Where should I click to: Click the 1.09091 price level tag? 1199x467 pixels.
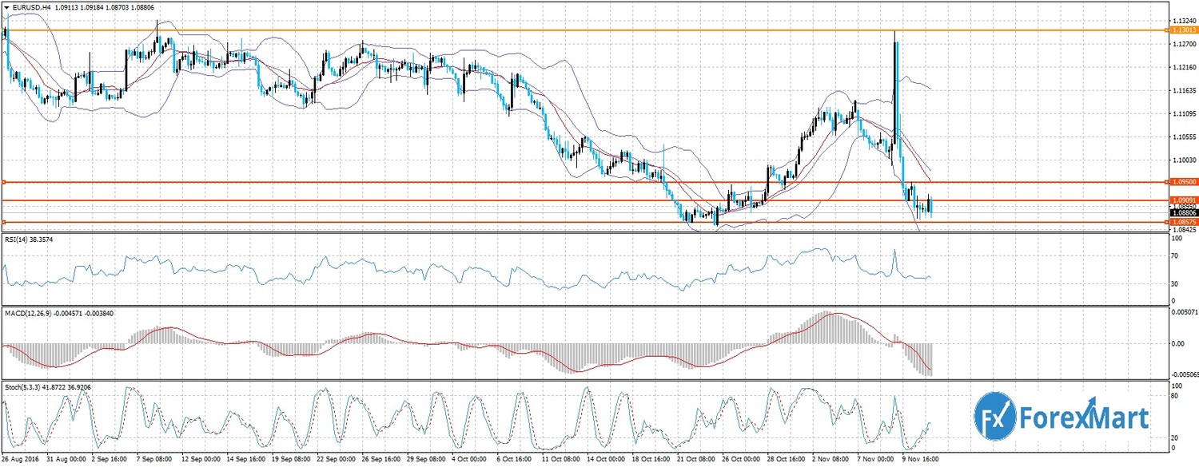pyautogui.click(x=1183, y=200)
